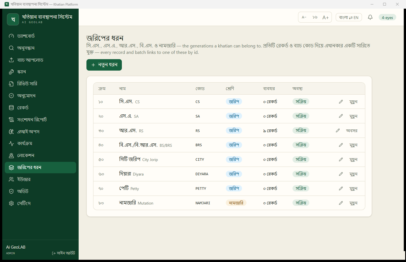406x262 pixels.
Task: Click the লোকেশন pin icon
Action: coord(11,155)
